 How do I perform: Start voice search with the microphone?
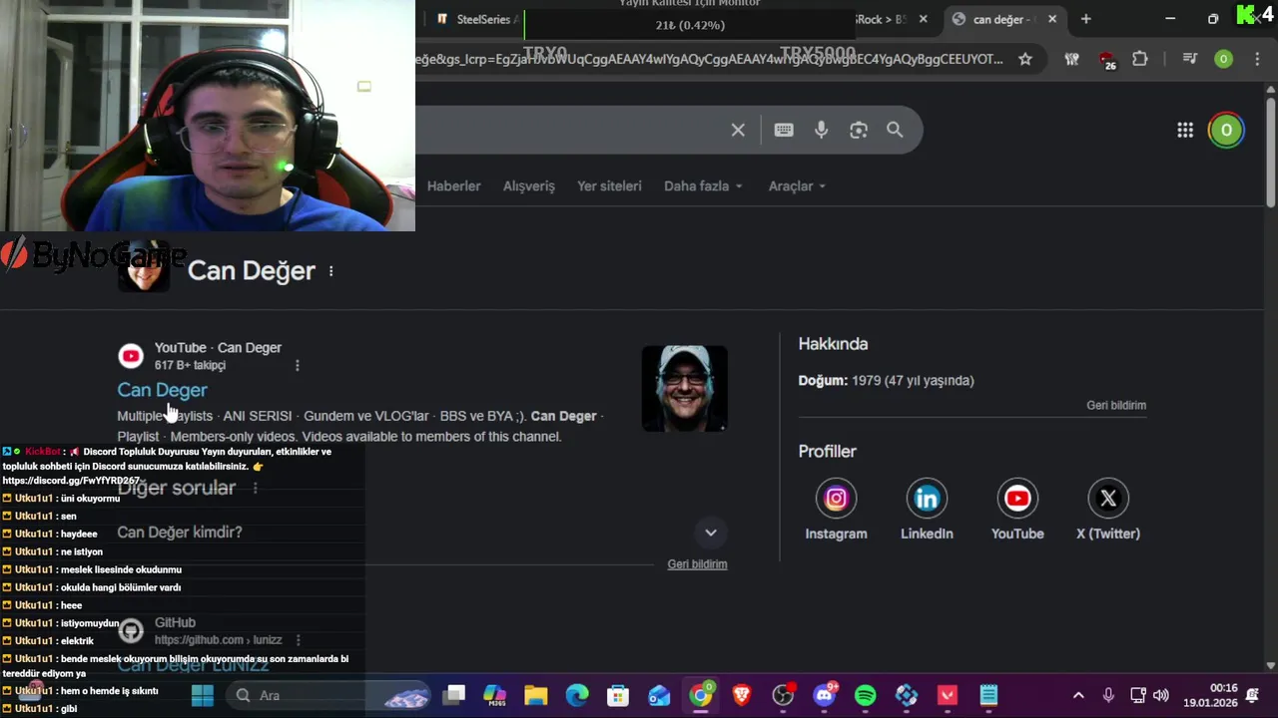point(821,130)
